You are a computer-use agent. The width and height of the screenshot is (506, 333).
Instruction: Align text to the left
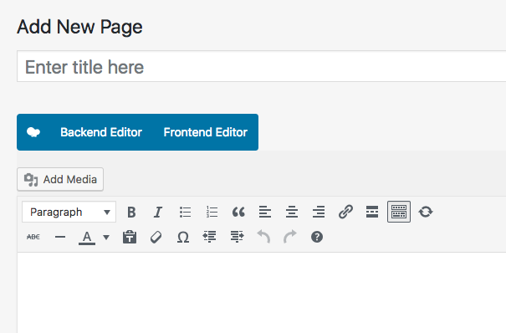[265, 212]
